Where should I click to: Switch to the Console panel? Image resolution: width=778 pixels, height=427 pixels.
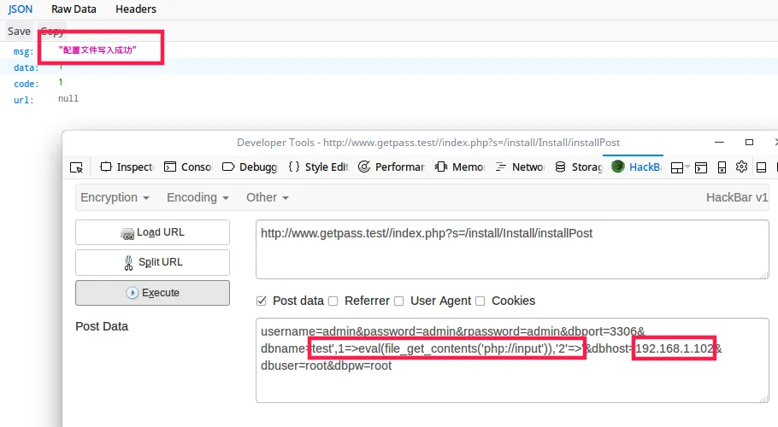pos(188,167)
